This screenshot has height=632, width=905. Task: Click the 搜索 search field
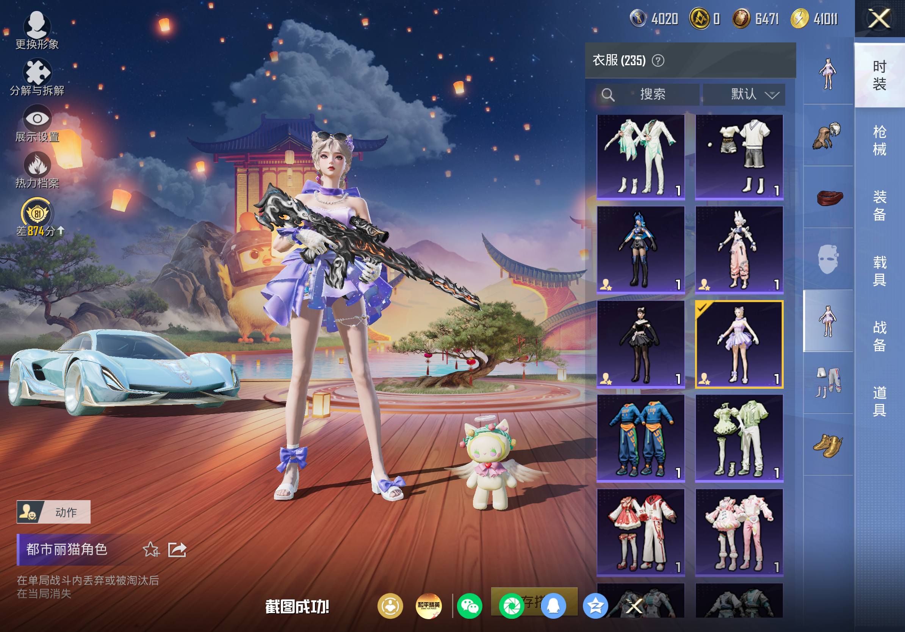(648, 95)
